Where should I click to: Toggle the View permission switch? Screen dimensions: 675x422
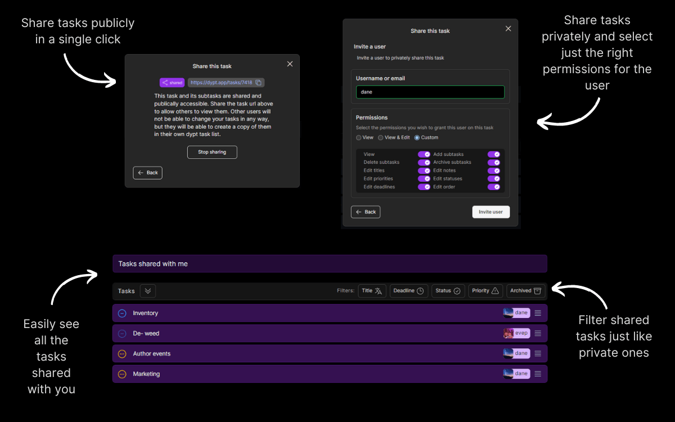click(424, 154)
